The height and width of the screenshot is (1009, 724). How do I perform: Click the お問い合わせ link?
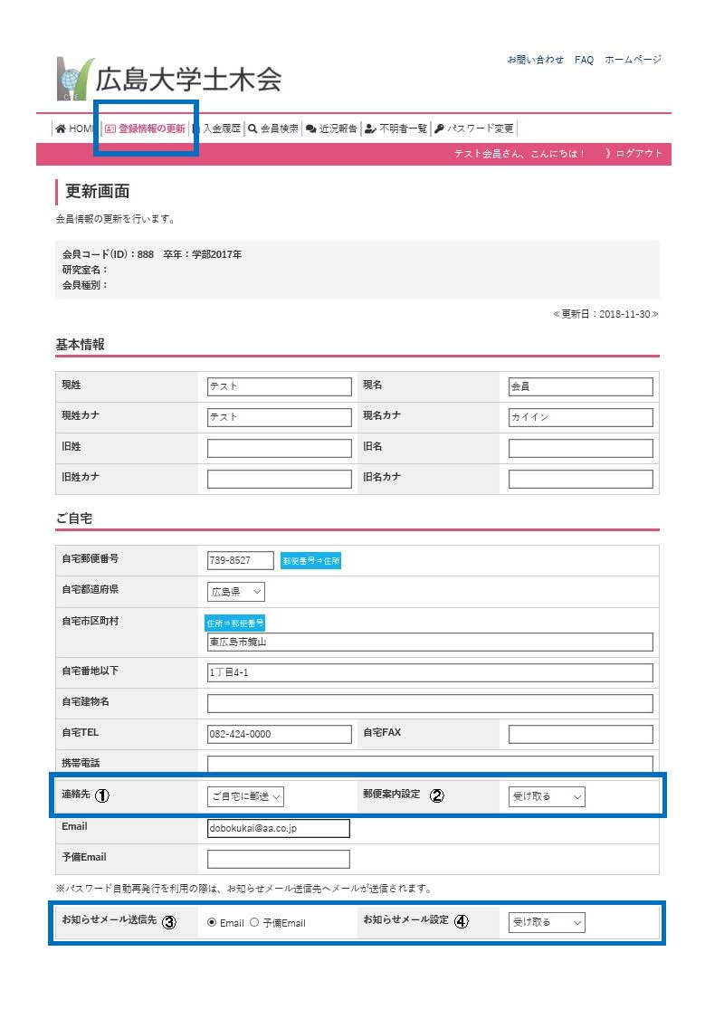pyautogui.click(x=535, y=60)
